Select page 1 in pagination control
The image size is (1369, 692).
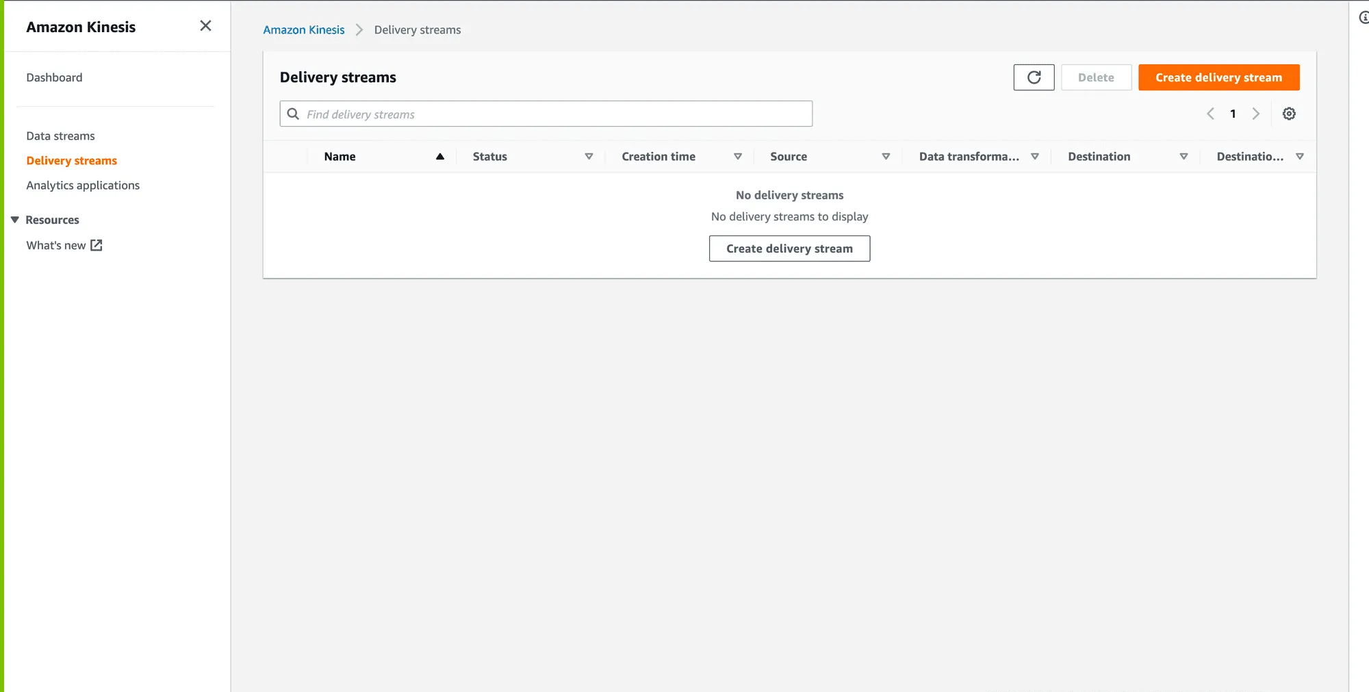click(x=1233, y=114)
